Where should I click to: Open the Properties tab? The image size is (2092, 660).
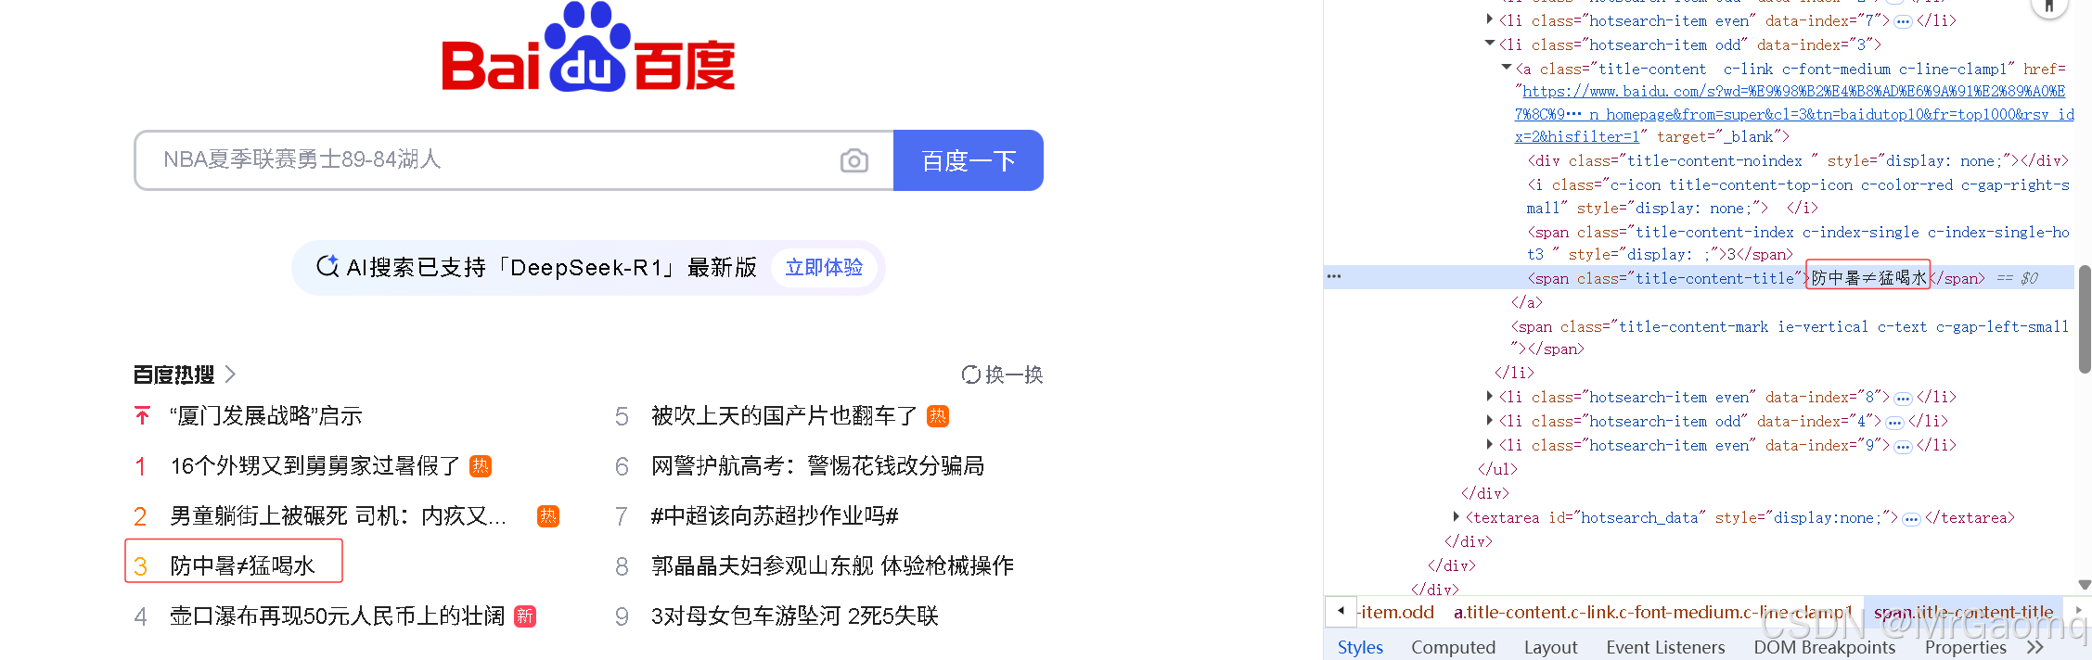[1965, 647]
